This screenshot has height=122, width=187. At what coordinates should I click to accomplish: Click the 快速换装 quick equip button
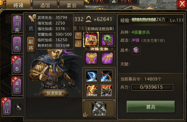tap(54, 93)
